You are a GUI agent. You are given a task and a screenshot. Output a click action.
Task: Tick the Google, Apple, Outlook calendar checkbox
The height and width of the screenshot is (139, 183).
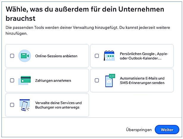(97, 56)
